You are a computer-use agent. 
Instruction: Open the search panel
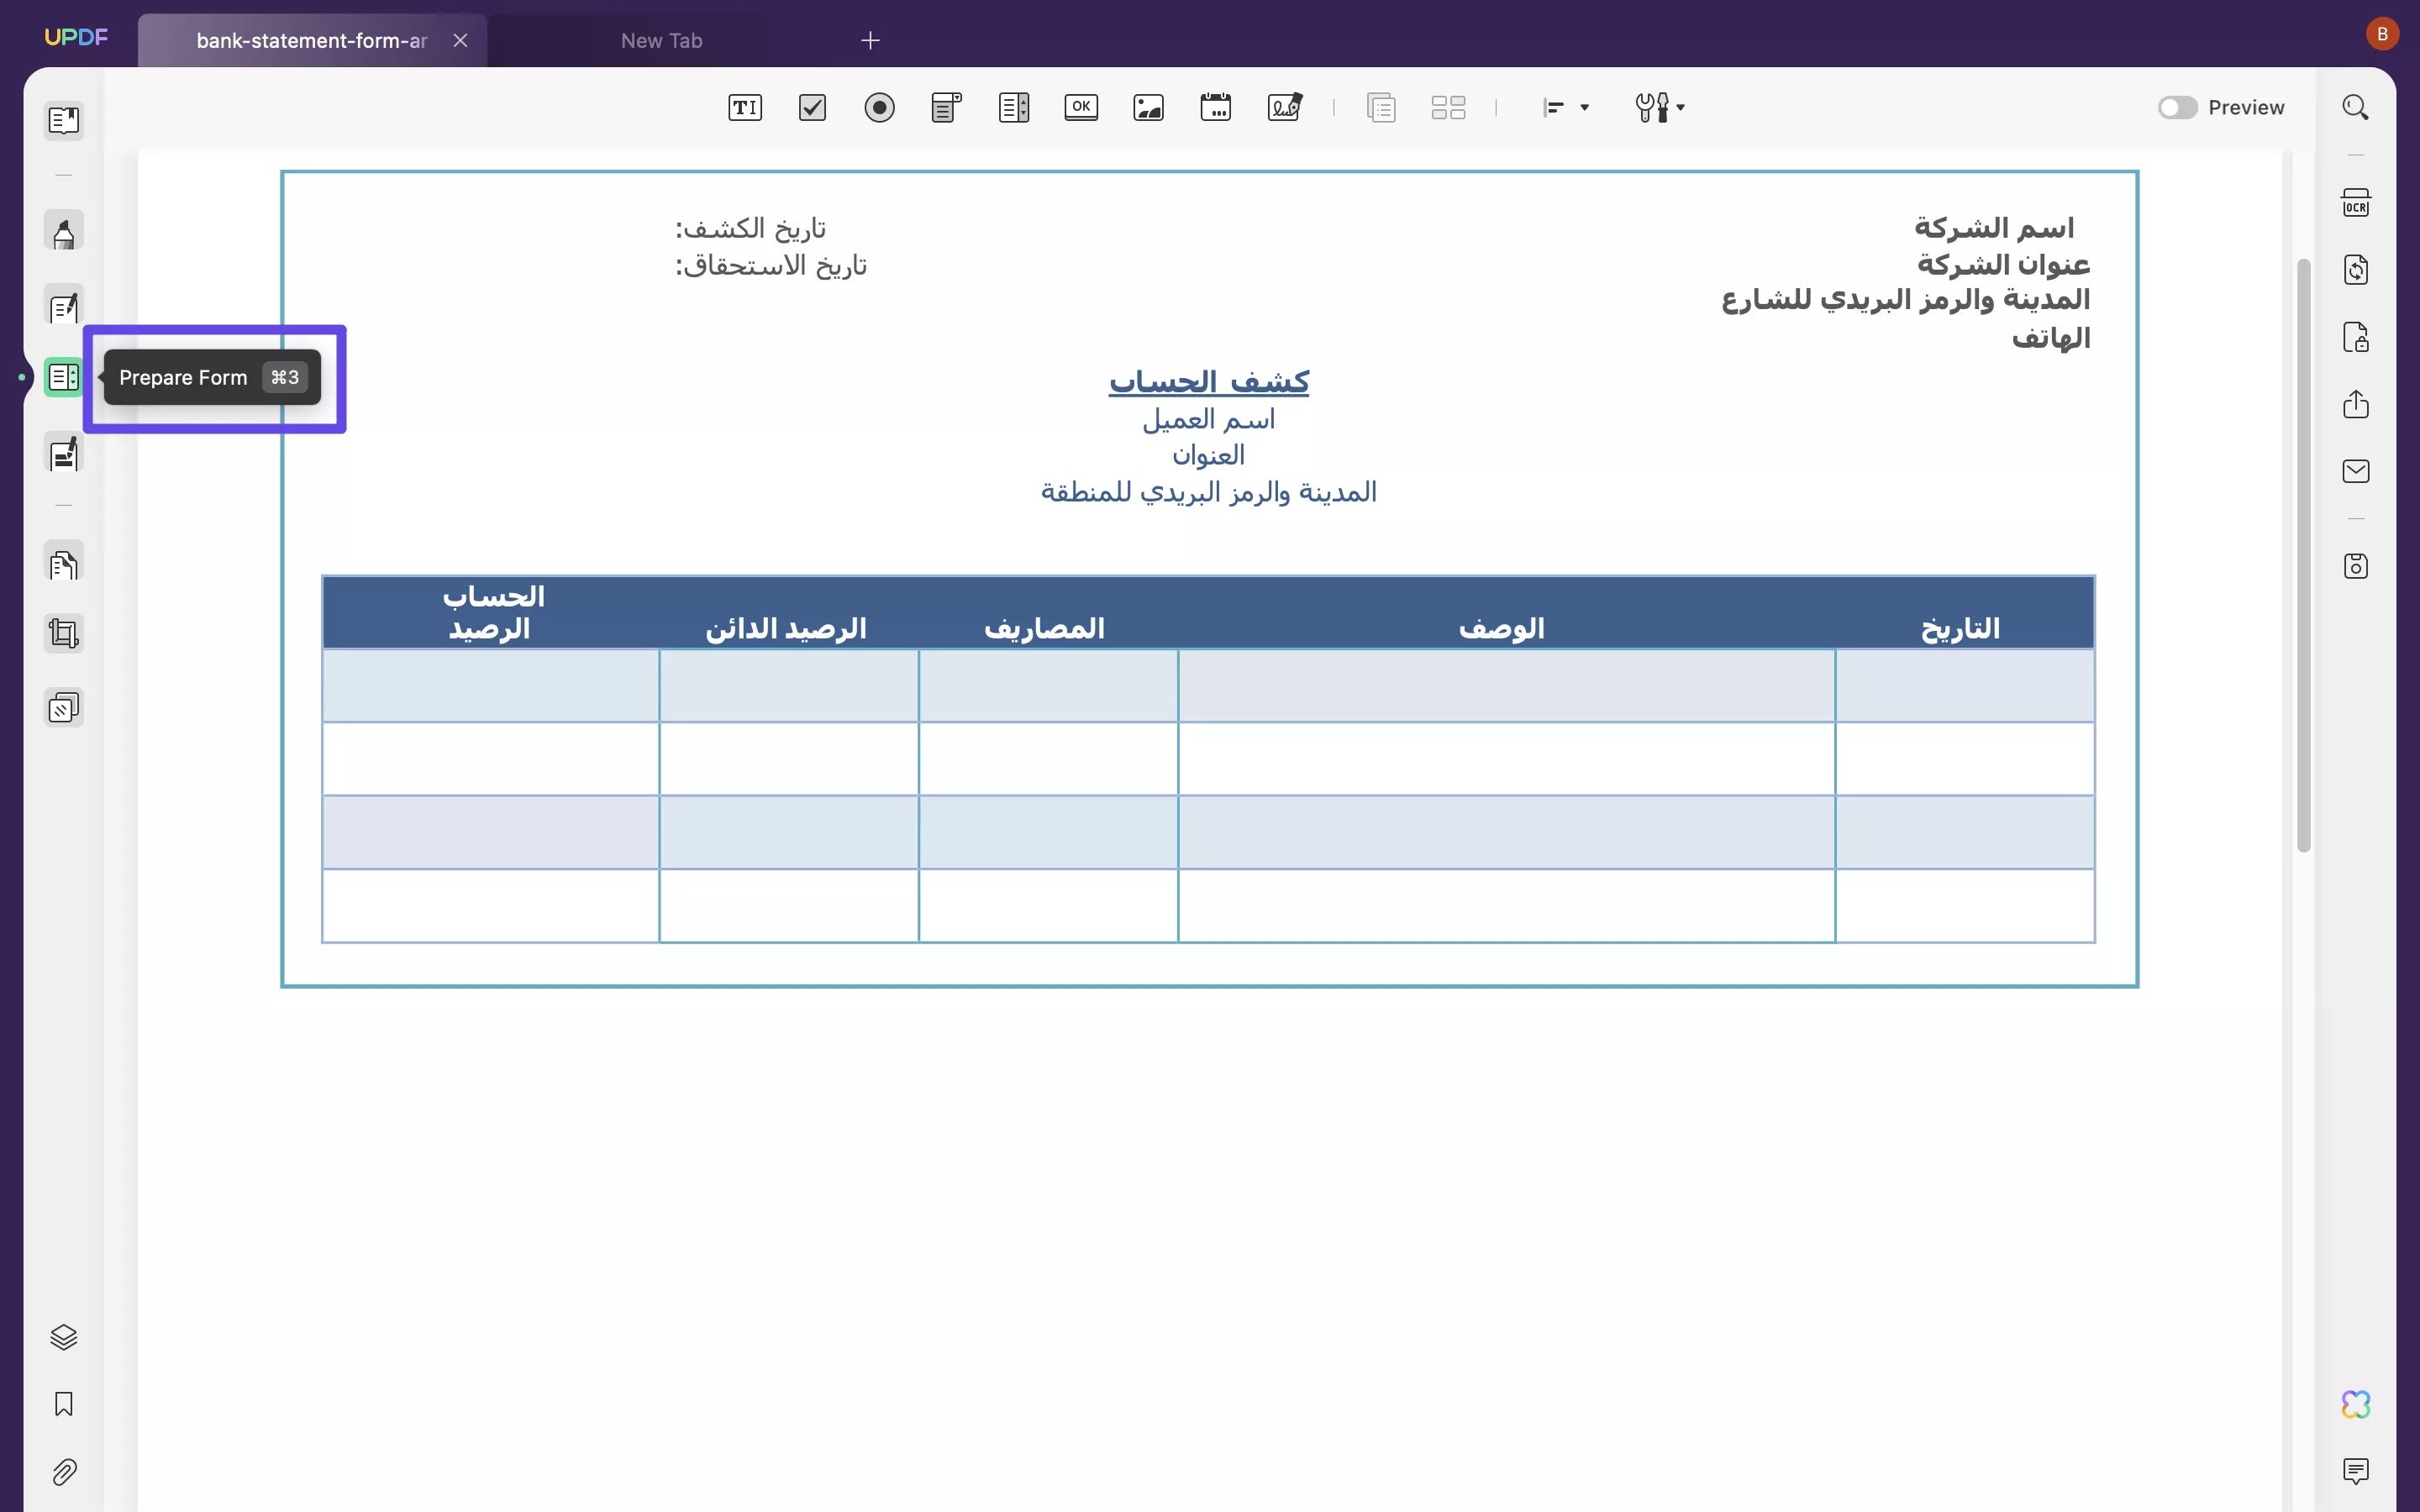(x=2356, y=107)
